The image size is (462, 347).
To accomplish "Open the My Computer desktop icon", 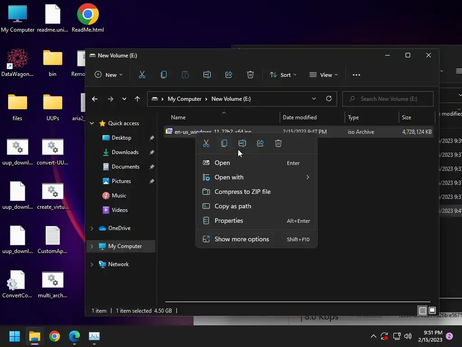I will [x=18, y=18].
